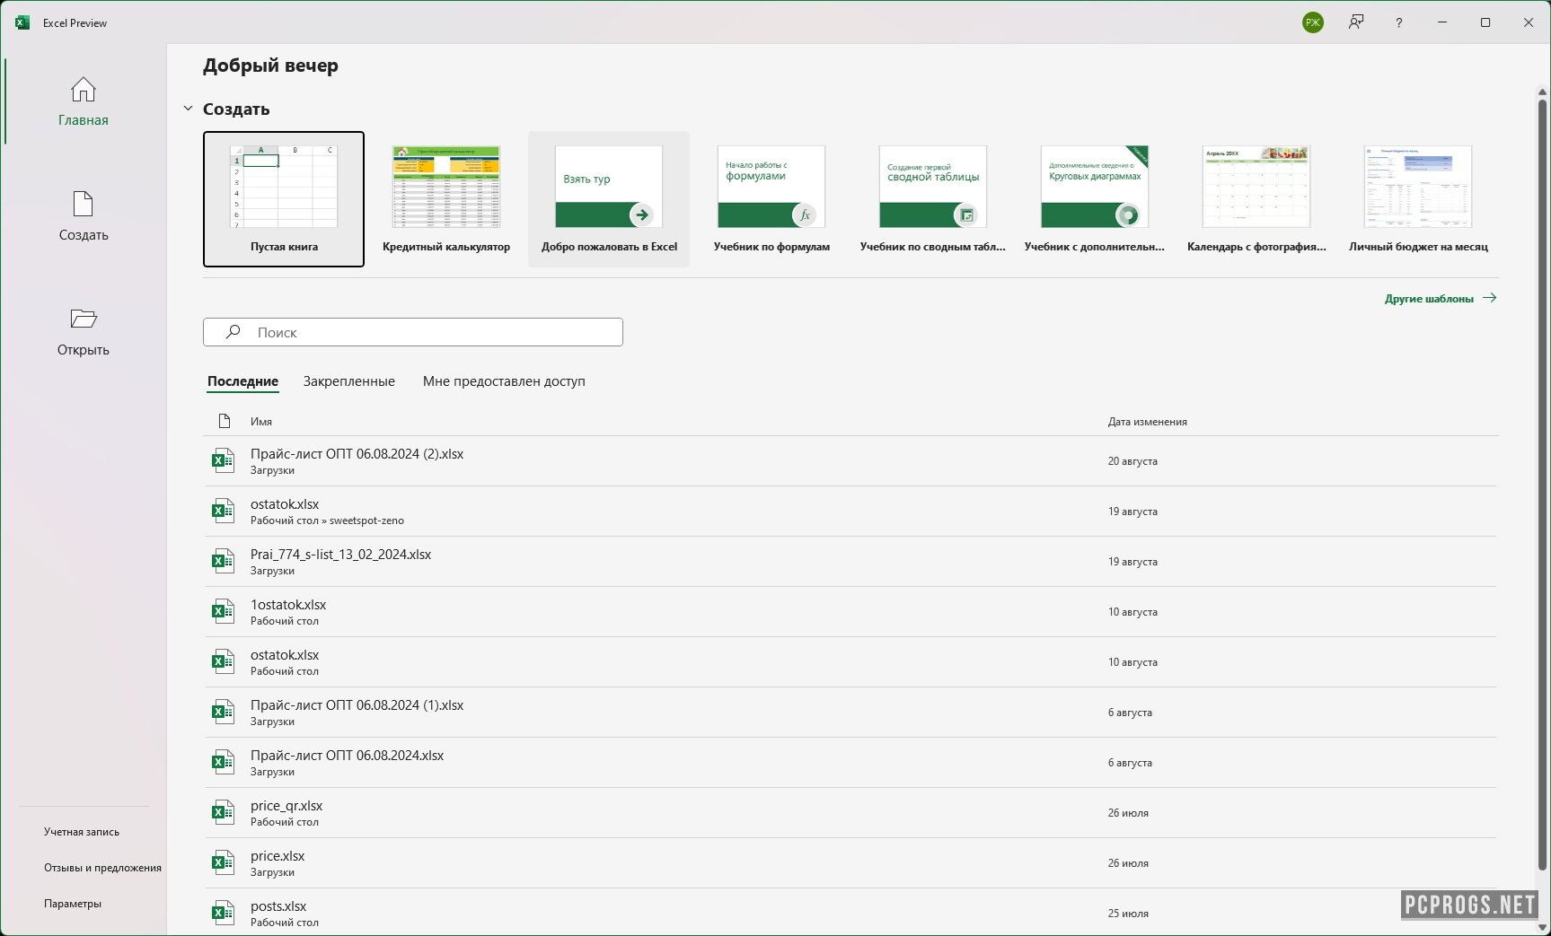This screenshot has height=936, width=1551.
Task: Open Прайс-лист ОПТ 06.08.2024 (1).xlsx
Action: pos(357,705)
